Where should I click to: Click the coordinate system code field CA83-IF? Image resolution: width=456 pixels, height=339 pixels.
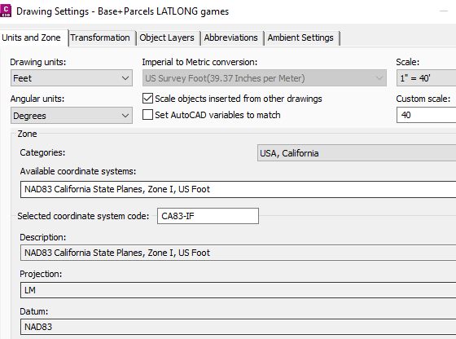click(x=208, y=216)
